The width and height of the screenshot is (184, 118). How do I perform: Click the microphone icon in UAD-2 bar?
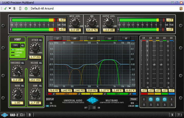(30, 115)
